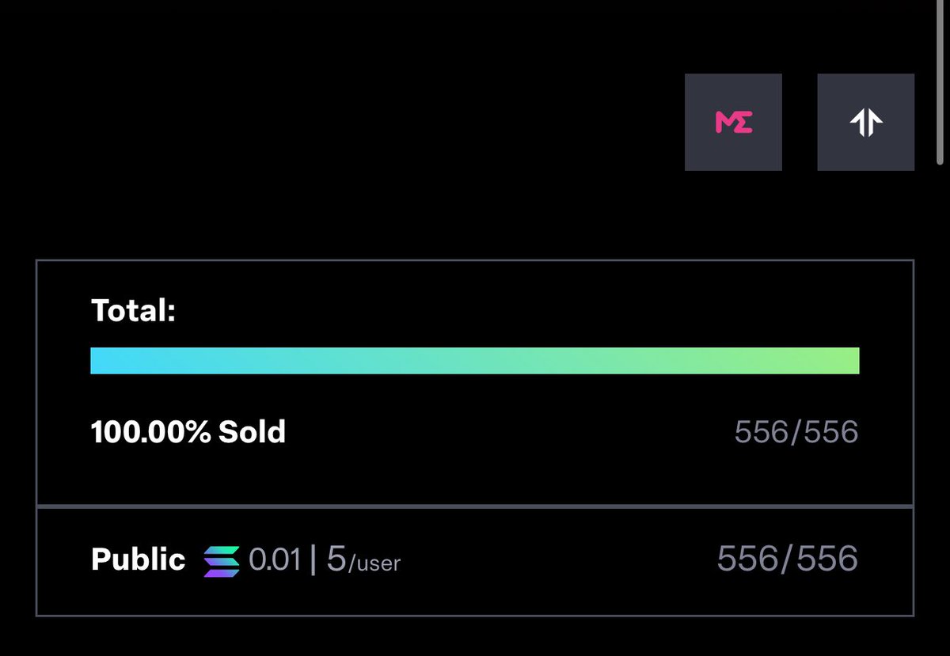This screenshot has height=656, width=950.
Task: Click the pink ME logo glyph
Action: [x=734, y=122]
